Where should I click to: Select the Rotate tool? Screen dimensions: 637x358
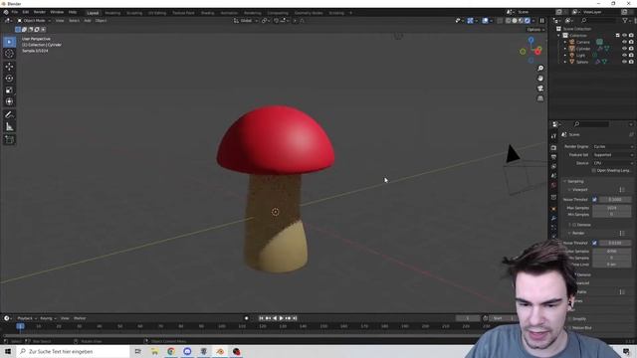click(9, 79)
